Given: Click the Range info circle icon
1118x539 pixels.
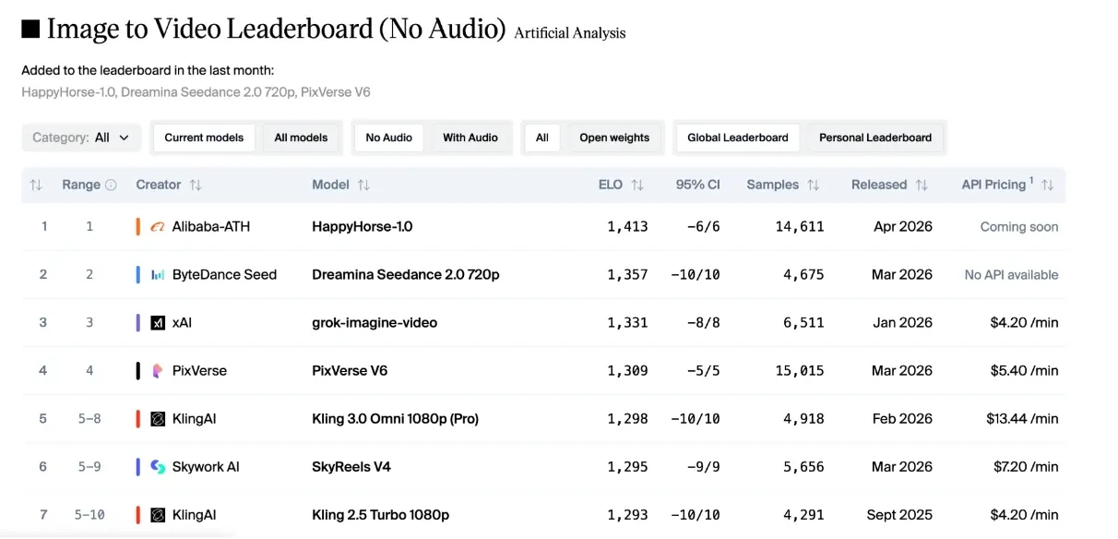Looking at the screenshot, I should pos(112,186).
